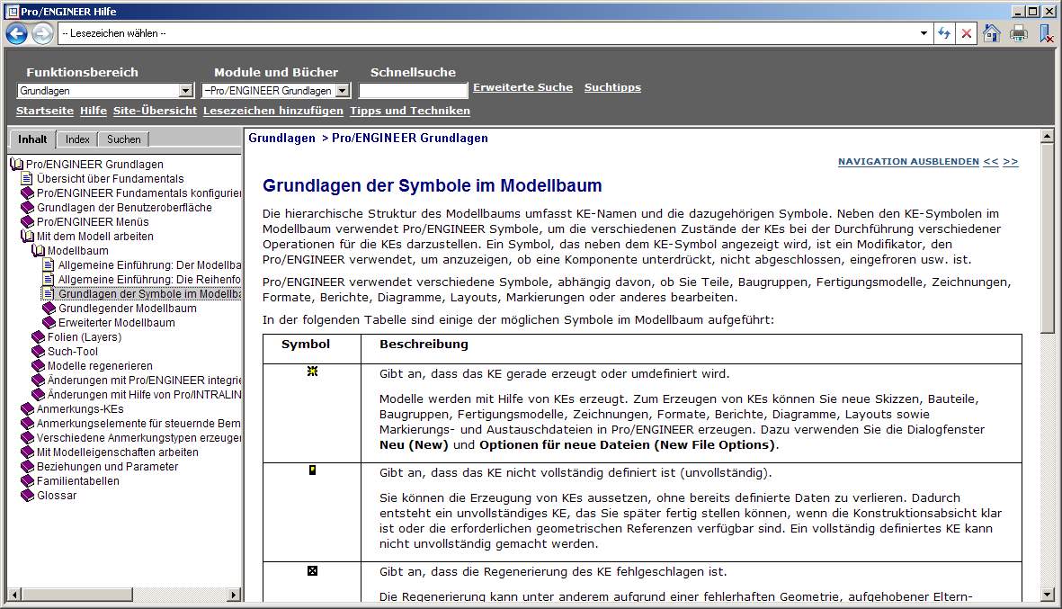Click the tree pane scroll right arrow
Image resolution: width=1062 pixels, height=609 pixels.
(x=234, y=595)
